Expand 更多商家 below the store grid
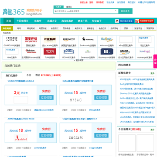This screenshot has width=157, height=157. coord(78,60)
